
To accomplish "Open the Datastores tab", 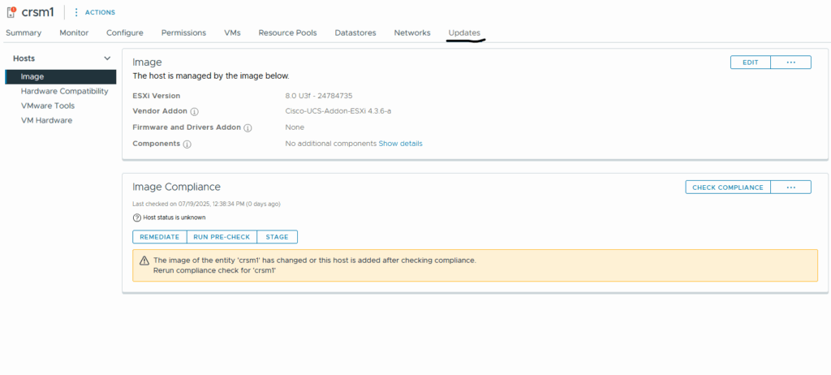I will click(355, 33).
